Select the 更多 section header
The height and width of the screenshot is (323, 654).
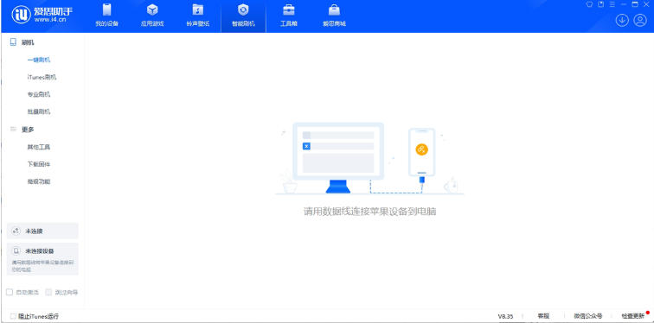[23, 130]
